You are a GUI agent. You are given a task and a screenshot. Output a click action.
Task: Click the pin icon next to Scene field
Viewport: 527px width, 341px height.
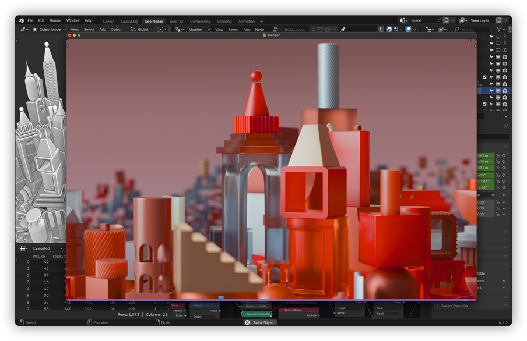click(x=439, y=20)
